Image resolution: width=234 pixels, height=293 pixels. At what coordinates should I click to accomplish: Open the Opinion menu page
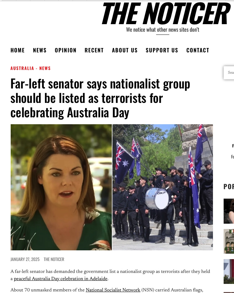point(65,50)
